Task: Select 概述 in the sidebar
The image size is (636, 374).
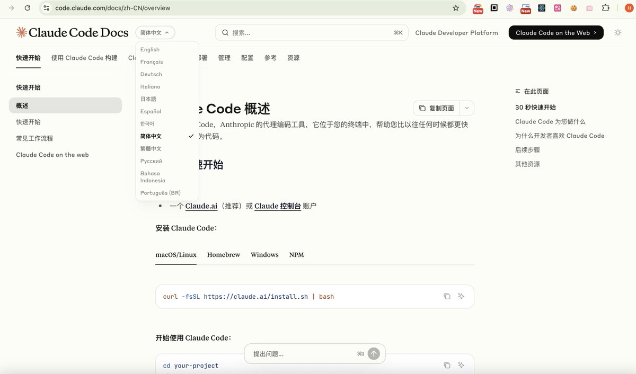Action: [x=65, y=105]
